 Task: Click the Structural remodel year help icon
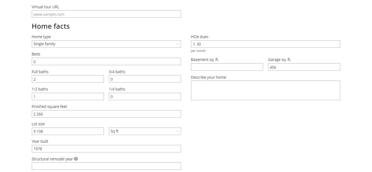(76, 159)
